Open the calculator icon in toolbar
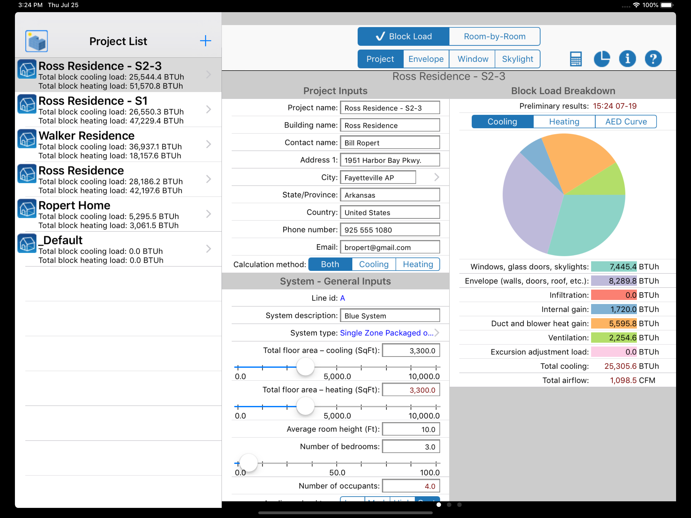The height and width of the screenshot is (518, 691). tap(575, 59)
